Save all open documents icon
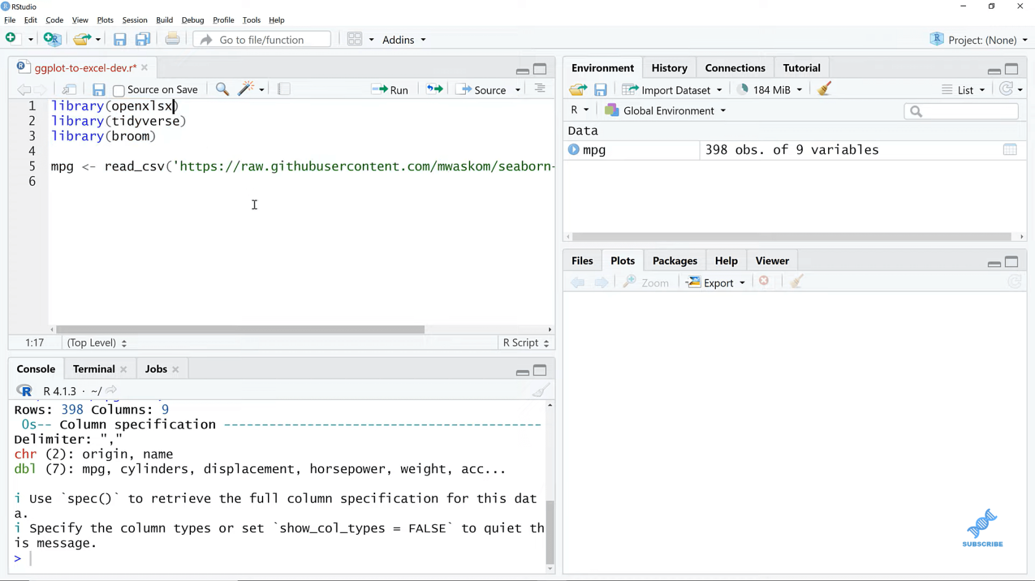Viewport: 1035px width, 581px height. point(143,39)
